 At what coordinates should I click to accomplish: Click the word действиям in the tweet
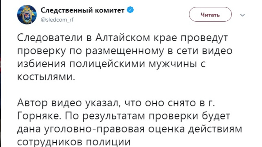tap(215, 129)
